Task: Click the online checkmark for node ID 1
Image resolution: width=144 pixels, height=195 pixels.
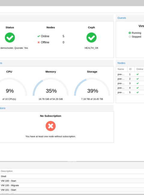Action: pos(137,74)
